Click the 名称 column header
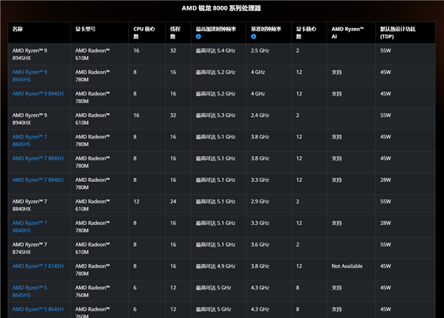This screenshot has height=318, width=444. (x=18, y=29)
